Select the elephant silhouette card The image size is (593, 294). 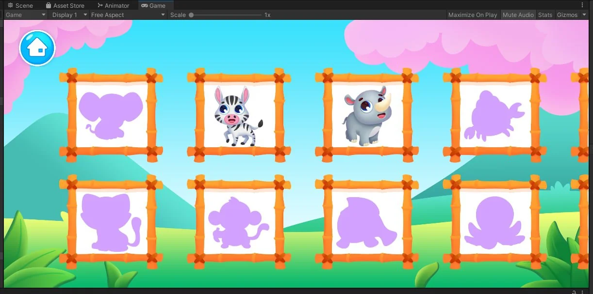(x=111, y=115)
